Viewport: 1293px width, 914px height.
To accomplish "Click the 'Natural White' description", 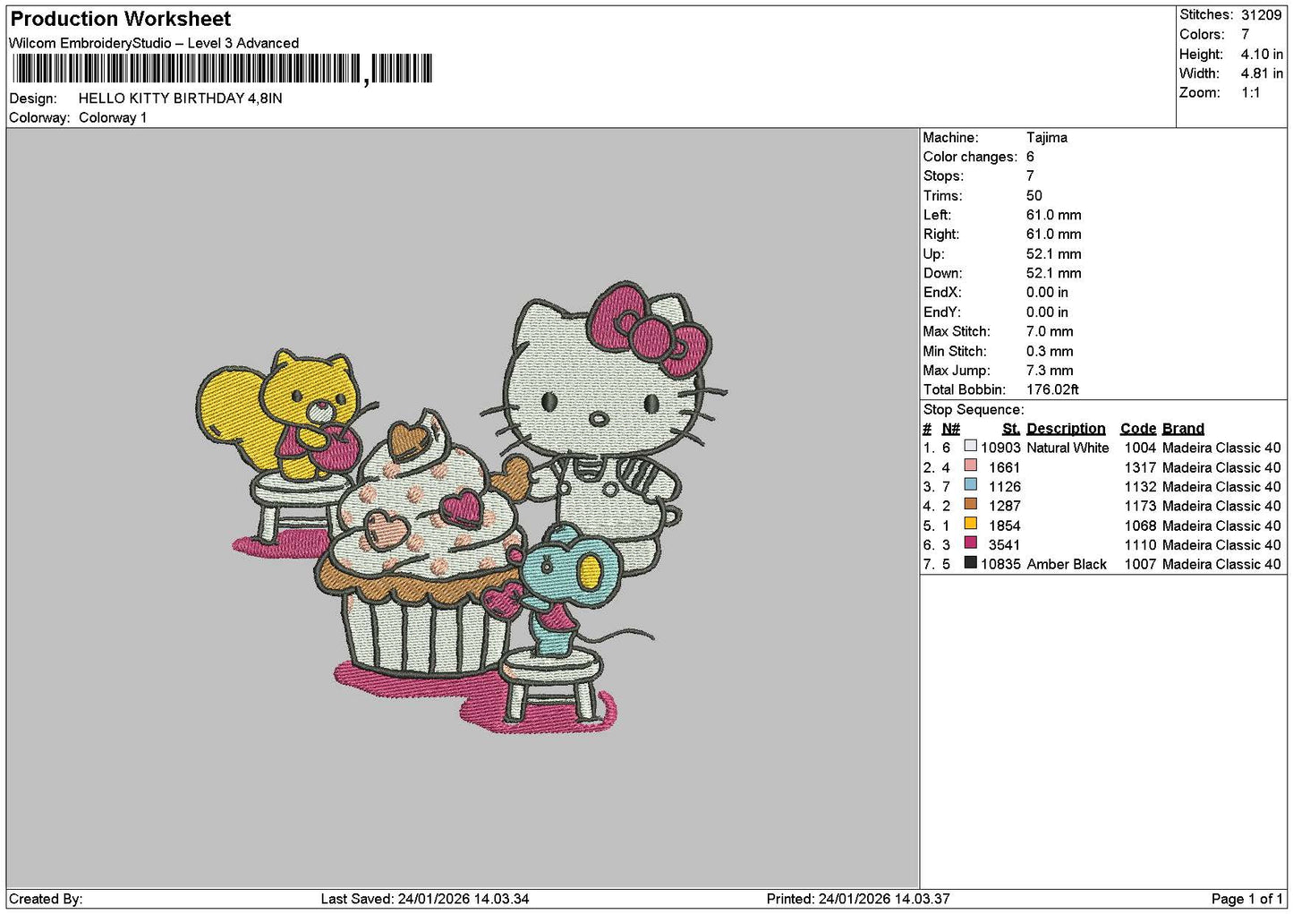I will click(1068, 448).
